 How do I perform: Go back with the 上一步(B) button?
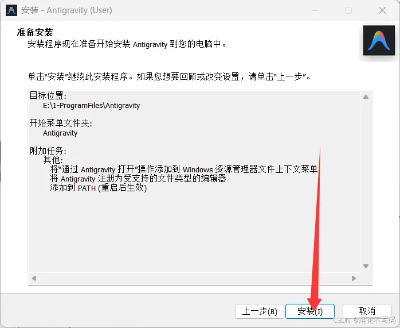260,311
